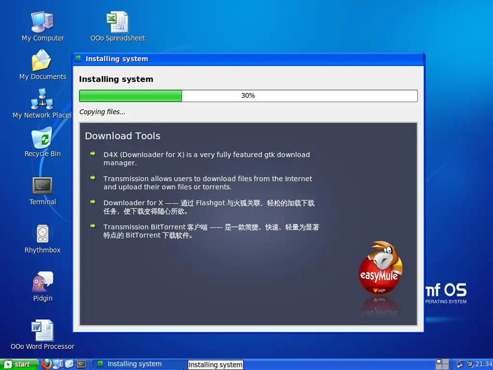
Task: Click the 21:34 clock in the tray
Action: (x=484, y=364)
